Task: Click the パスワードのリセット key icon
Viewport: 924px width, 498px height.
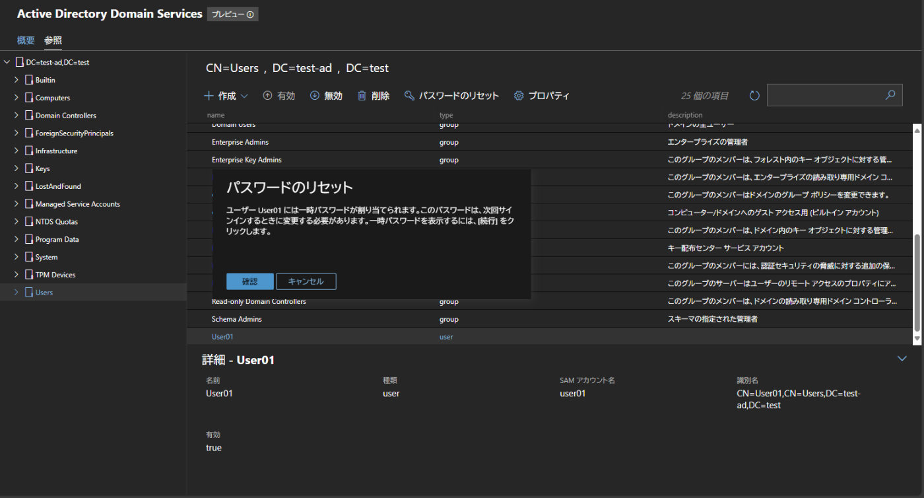Action: pos(409,96)
